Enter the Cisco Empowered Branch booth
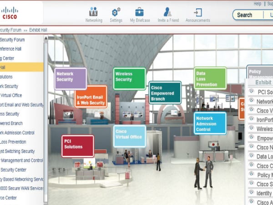This screenshot has height=205, width=273. tap(165, 92)
